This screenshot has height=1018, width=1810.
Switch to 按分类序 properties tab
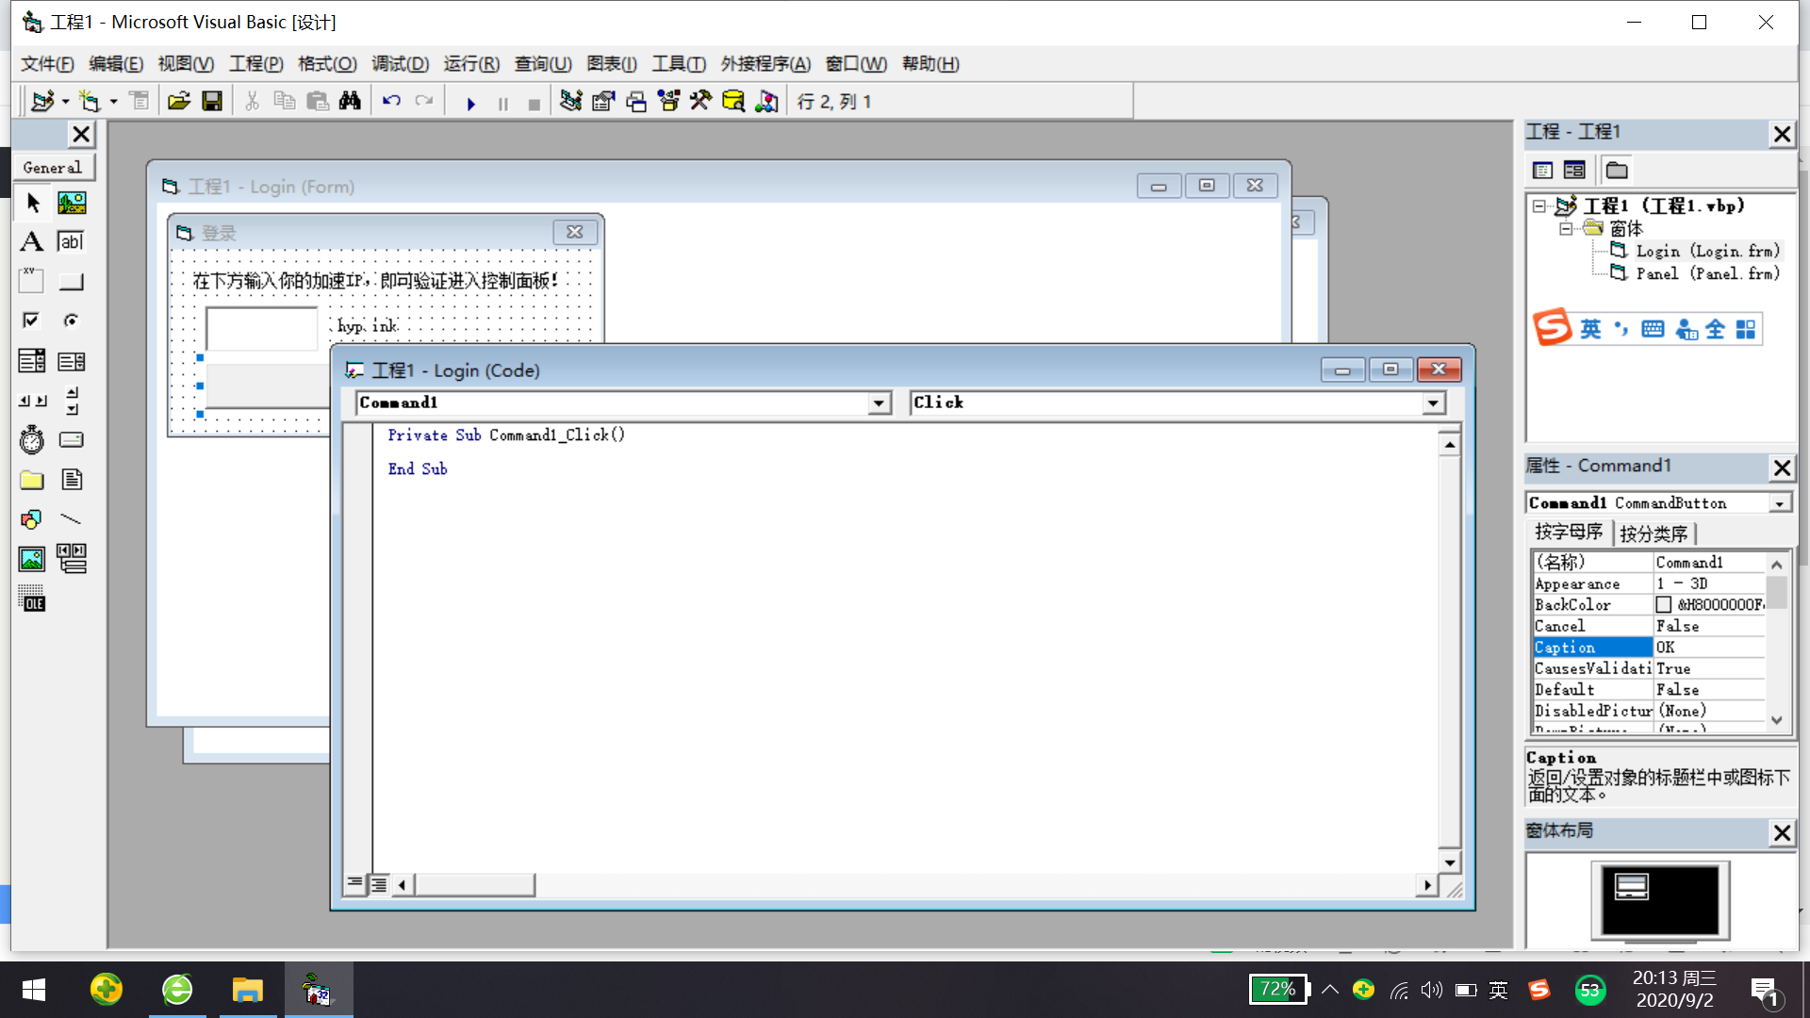coord(1654,534)
